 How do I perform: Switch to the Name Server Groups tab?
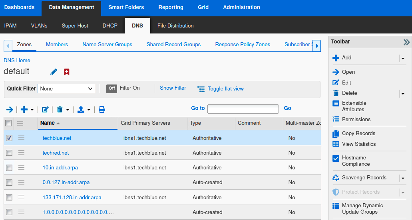click(107, 44)
